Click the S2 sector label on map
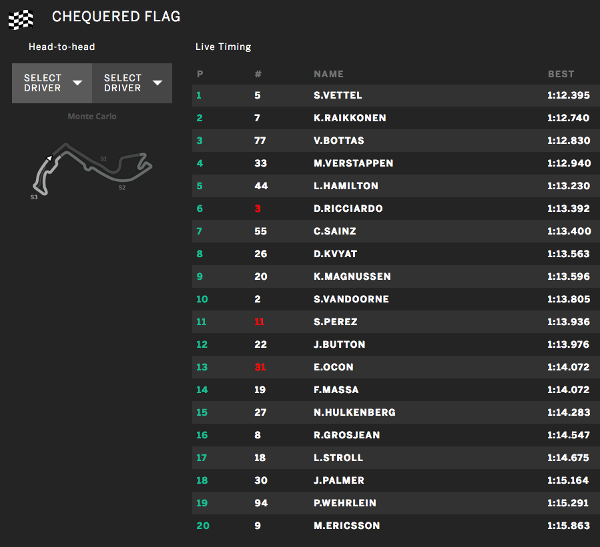 122,188
